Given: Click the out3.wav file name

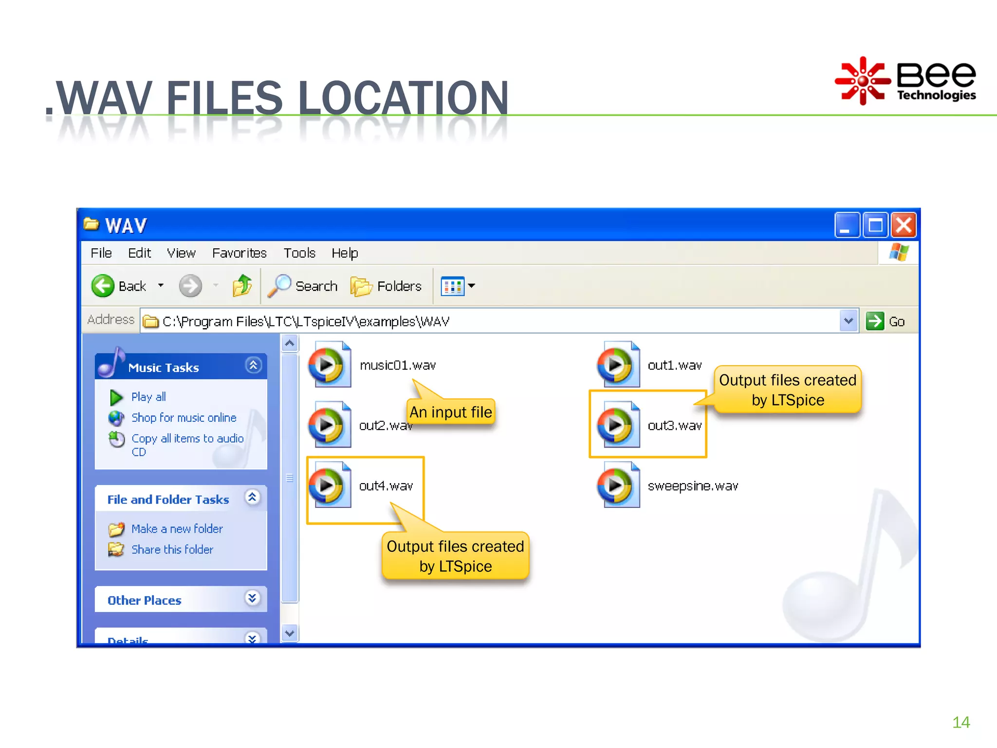Looking at the screenshot, I should (675, 426).
